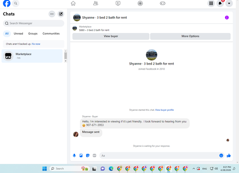
Task: Attach a photo with the image icon
Action: point(81,155)
